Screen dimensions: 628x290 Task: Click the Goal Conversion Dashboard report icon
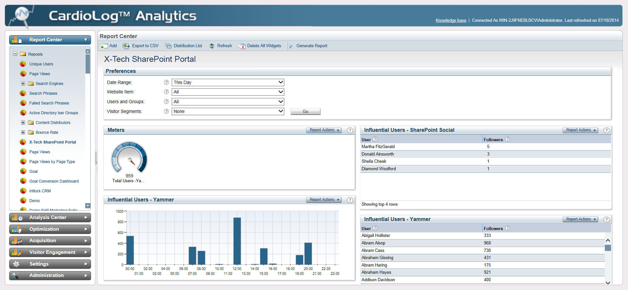(23, 181)
